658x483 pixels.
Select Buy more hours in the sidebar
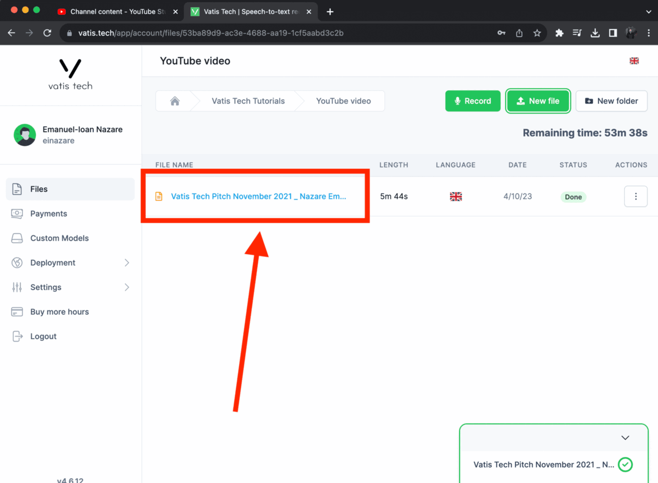[70, 312]
